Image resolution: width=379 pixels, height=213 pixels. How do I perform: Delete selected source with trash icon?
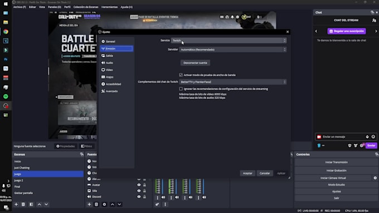pos(96,204)
